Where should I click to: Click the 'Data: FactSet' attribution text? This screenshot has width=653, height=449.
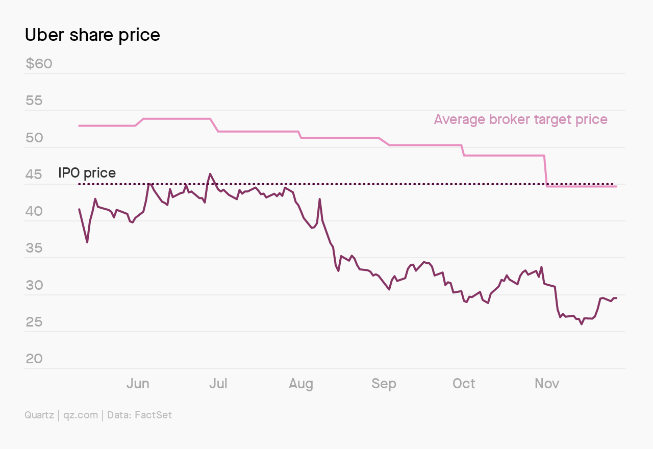click(139, 415)
